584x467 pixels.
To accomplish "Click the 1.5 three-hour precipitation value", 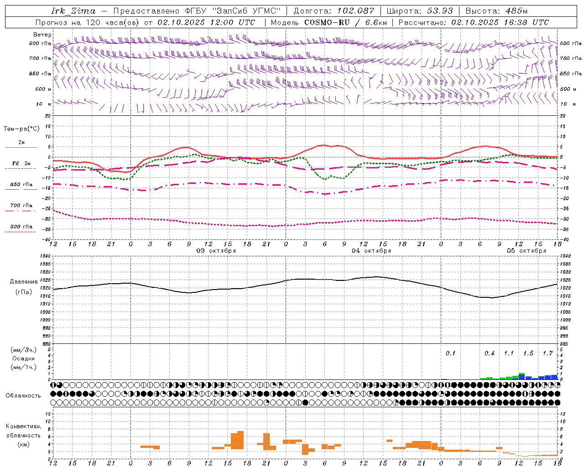I will 528,353.
